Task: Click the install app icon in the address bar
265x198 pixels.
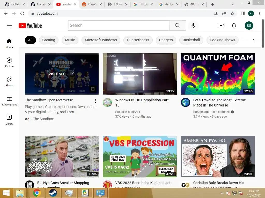Action: pos(216,13)
